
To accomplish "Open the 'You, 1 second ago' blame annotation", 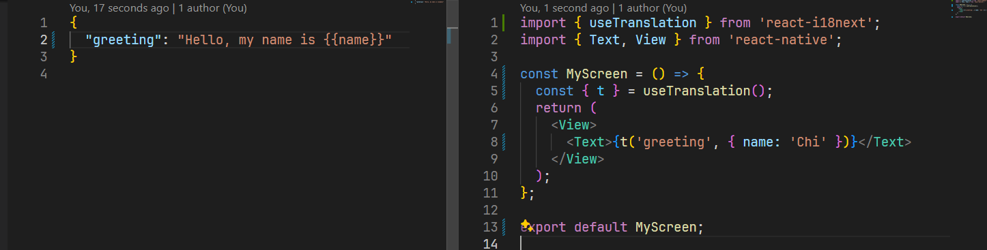I will click(564, 8).
